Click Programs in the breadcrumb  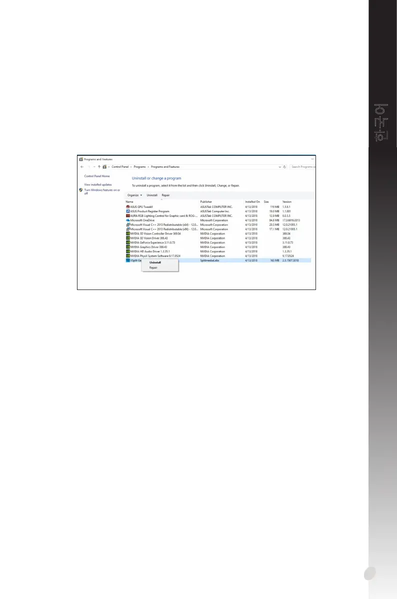pyautogui.click(x=139, y=167)
